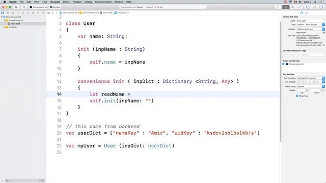Open the Breakpoint navigator icon
The width and height of the screenshot is (326, 183).
[38, 13]
